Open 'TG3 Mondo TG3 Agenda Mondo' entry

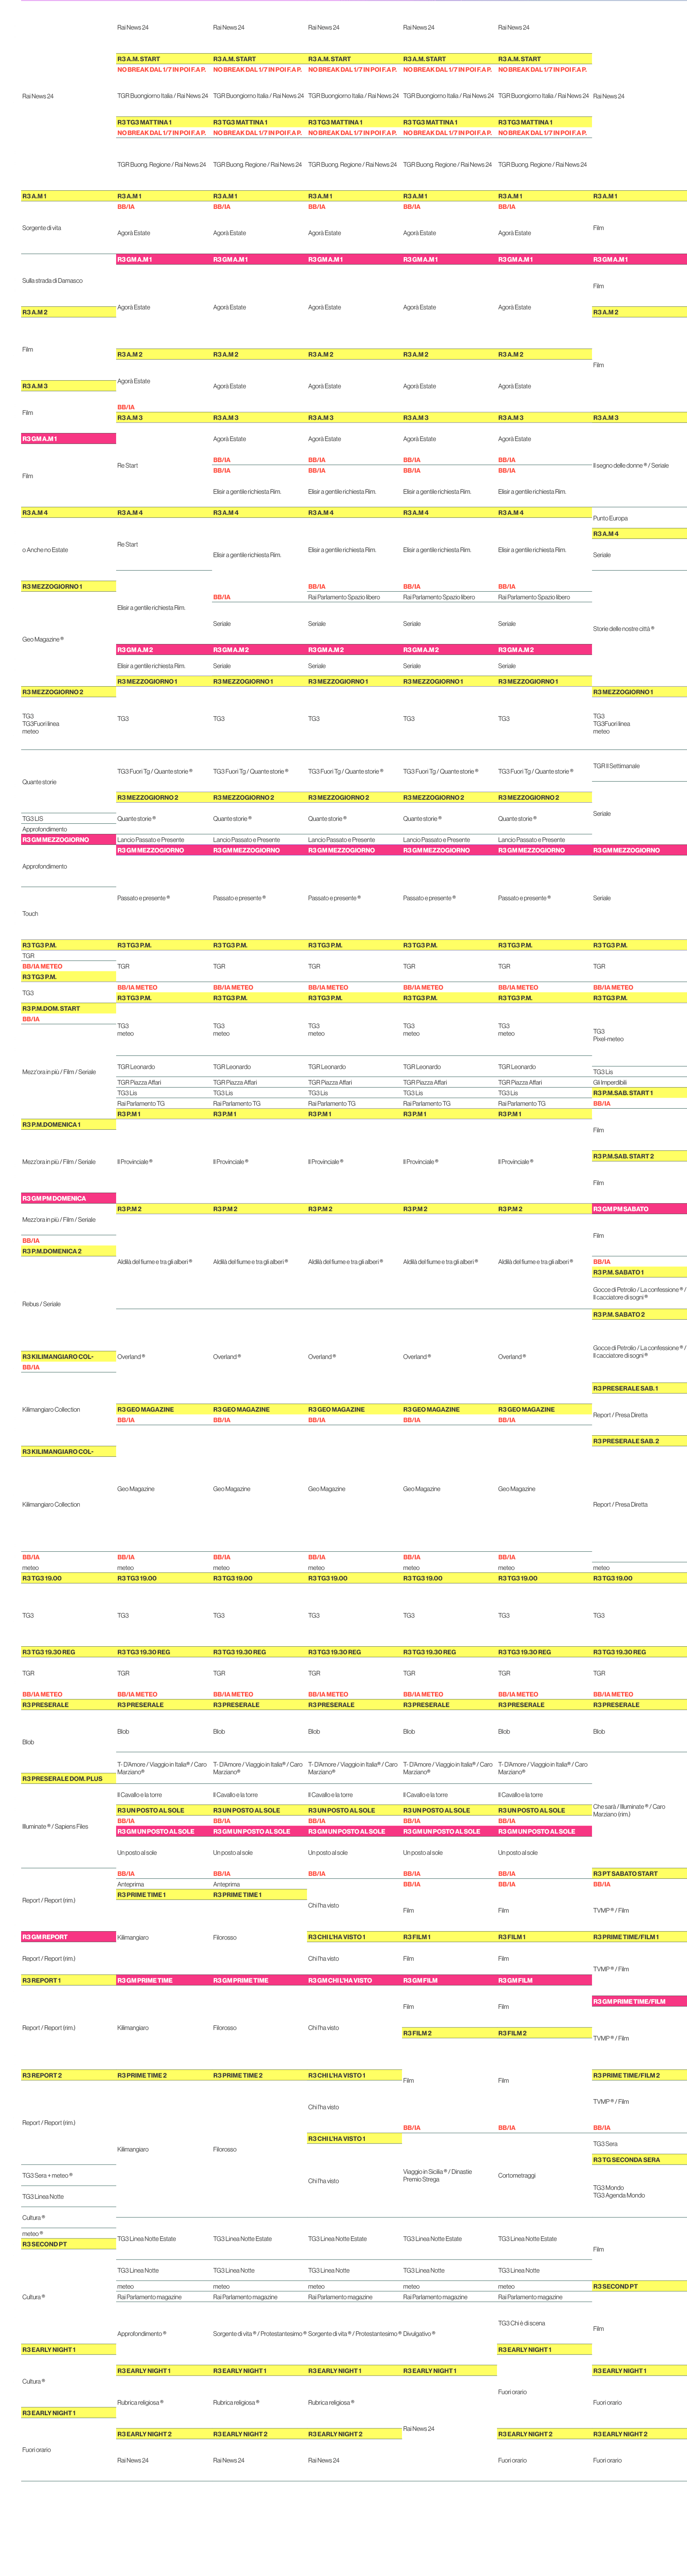pos(619,2191)
